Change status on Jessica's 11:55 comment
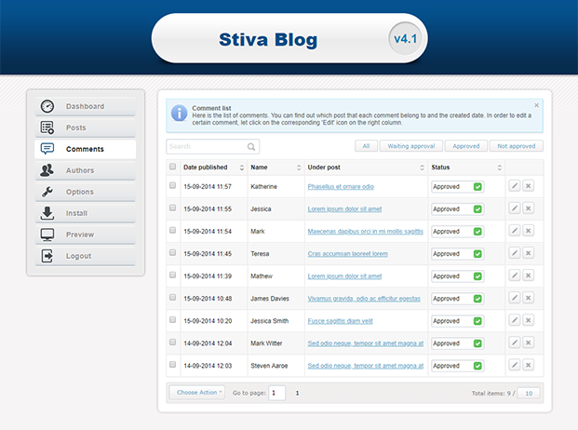The height and width of the screenshot is (430, 578). (x=457, y=209)
